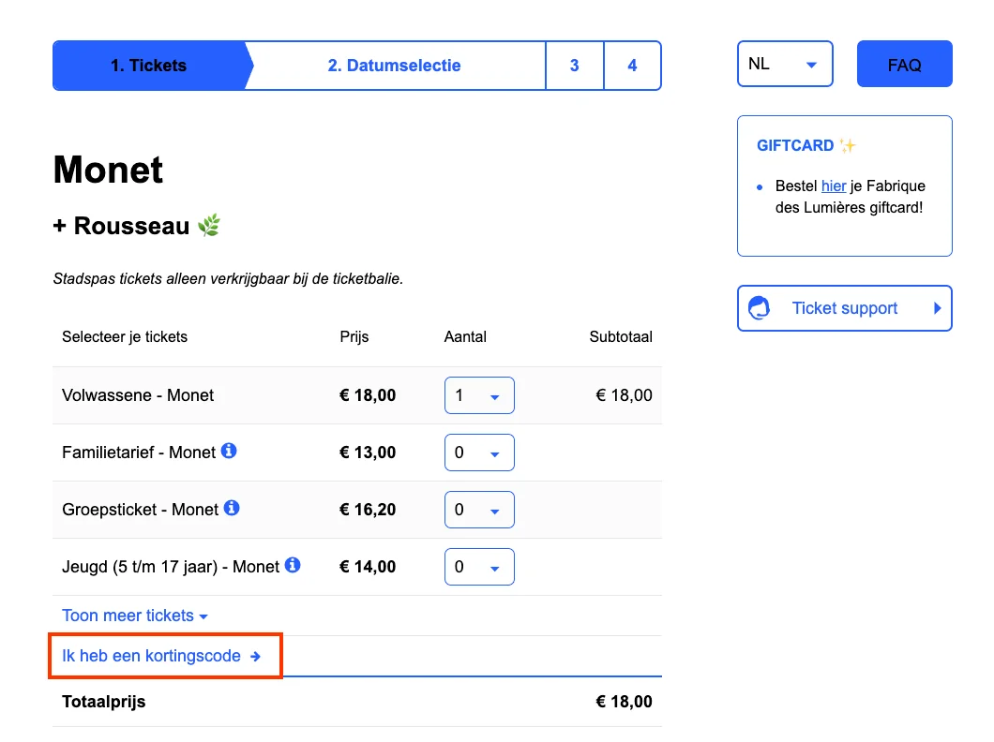994x742 pixels.
Task: Click the Subtotaal column header
Action: coord(621,337)
